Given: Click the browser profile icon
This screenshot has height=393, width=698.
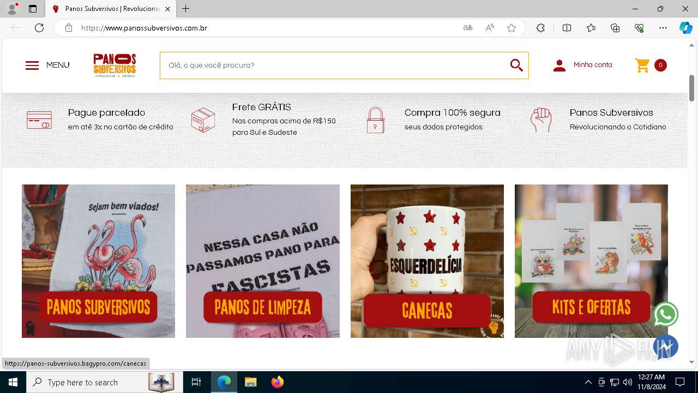Looking at the screenshot, I should (x=12, y=9).
